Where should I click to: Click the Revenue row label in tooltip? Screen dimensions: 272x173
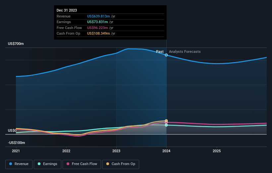pos(64,16)
